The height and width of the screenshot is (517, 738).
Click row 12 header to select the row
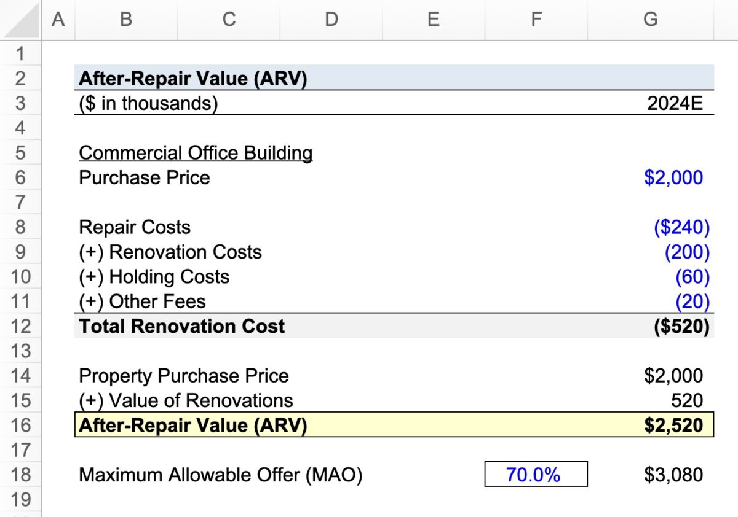(x=22, y=326)
